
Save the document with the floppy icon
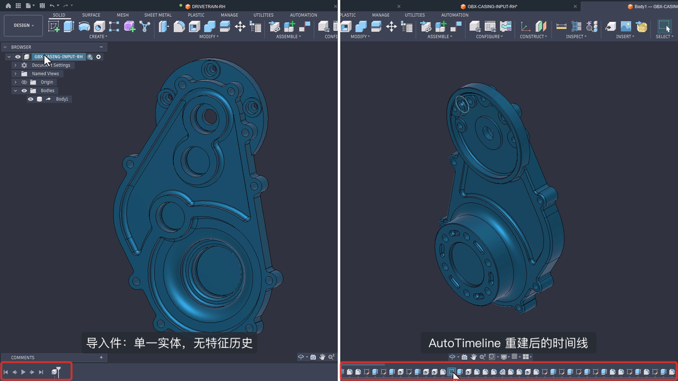[42, 6]
